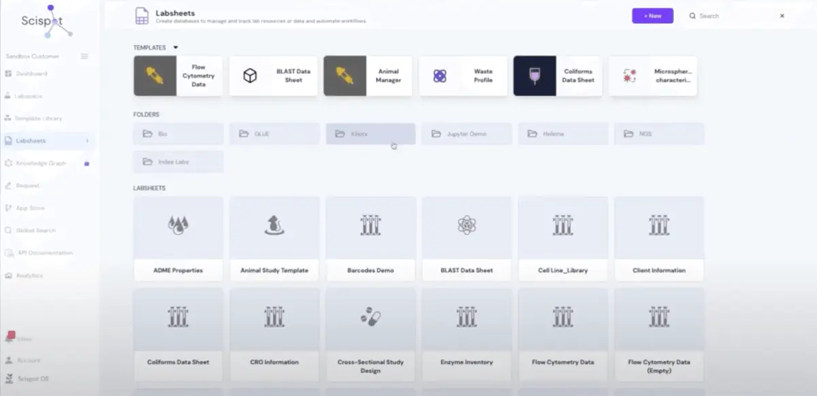
Task: Open the Enzyme Inventory label
Action: coord(466,362)
